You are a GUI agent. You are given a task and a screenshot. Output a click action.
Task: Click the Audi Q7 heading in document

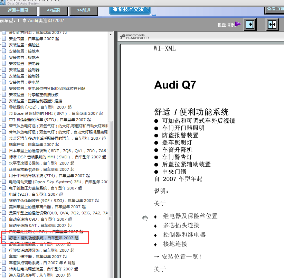175,85
